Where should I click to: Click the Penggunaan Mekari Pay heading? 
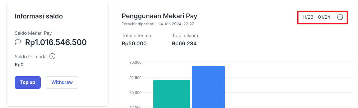pyautogui.click(x=159, y=16)
